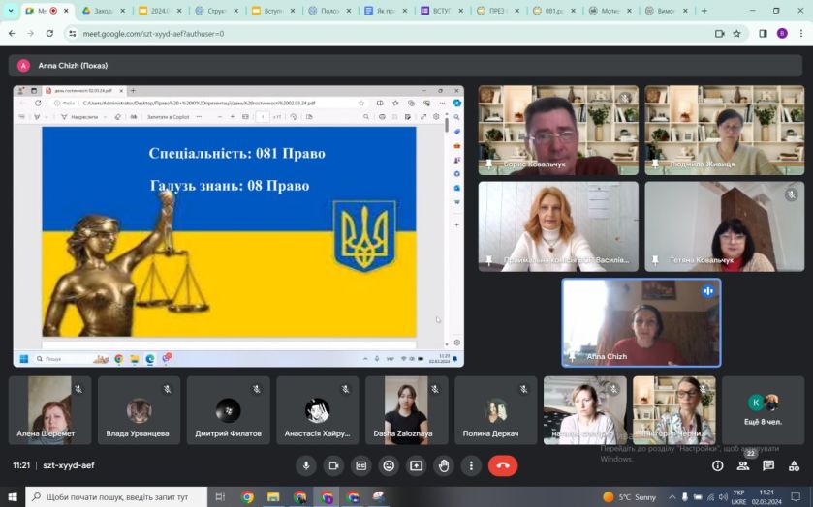Switch to the 'Поло' tab
The width and height of the screenshot is (813, 507).
328,11
